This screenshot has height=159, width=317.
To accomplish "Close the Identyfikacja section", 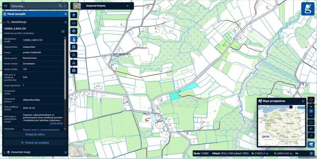I will click(66, 22).
